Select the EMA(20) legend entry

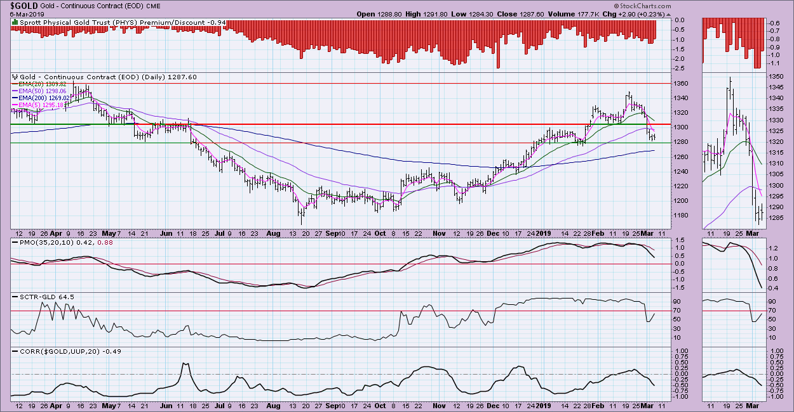(43, 83)
